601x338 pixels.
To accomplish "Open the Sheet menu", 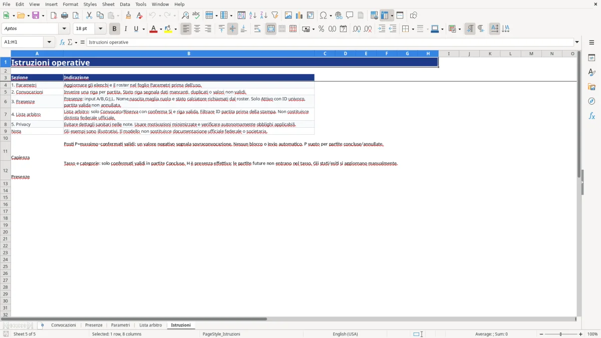I will 108,4.
